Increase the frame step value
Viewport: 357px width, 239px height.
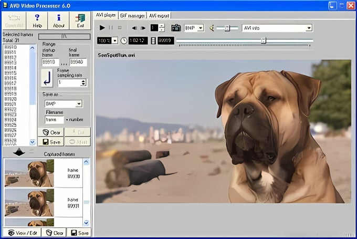point(161,26)
